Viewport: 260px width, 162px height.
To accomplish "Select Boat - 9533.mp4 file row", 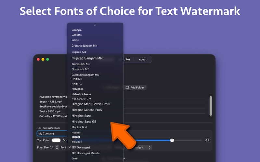I will pos(50,111).
